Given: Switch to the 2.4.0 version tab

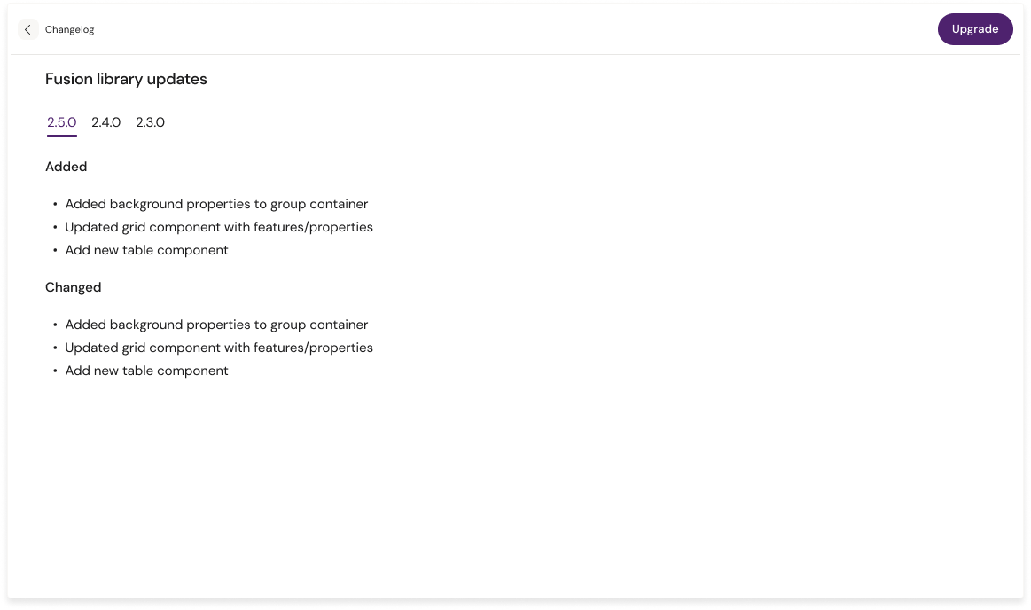Looking at the screenshot, I should click(105, 122).
